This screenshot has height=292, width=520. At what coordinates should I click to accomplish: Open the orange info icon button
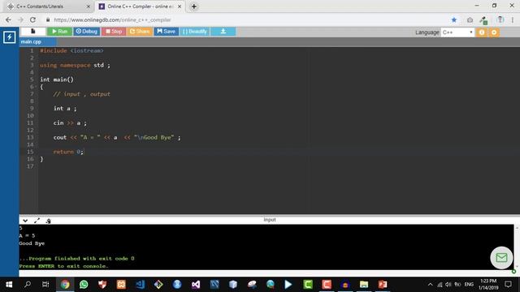pos(482,32)
